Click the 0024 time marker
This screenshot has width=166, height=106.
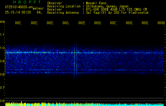click(x=66, y=23)
